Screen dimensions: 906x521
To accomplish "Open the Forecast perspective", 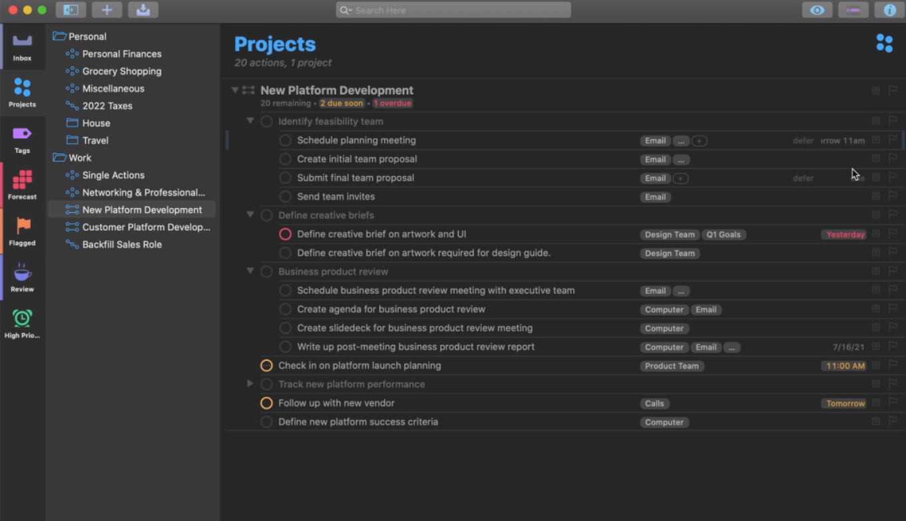I will click(x=23, y=185).
